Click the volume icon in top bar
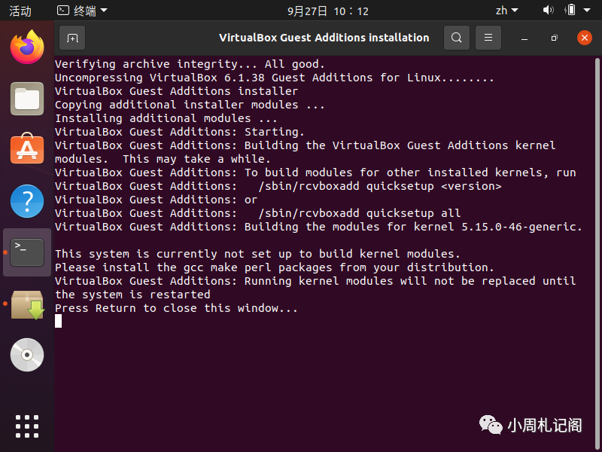 click(x=548, y=10)
